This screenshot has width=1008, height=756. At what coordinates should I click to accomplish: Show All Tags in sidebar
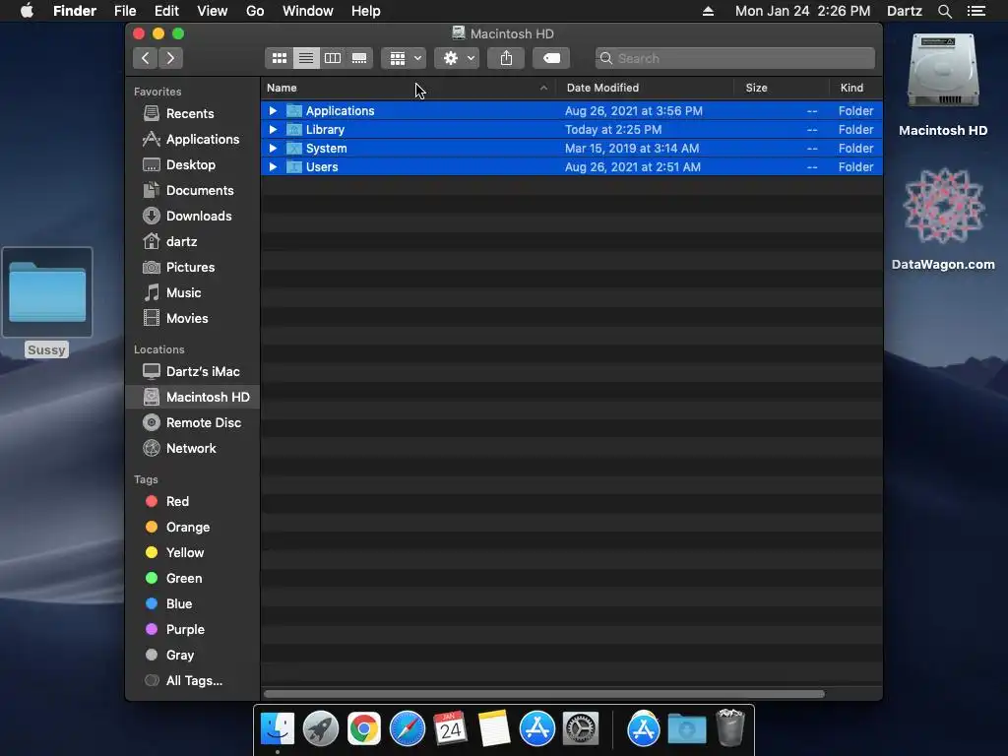pyautogui.click(x=194, y=681)
